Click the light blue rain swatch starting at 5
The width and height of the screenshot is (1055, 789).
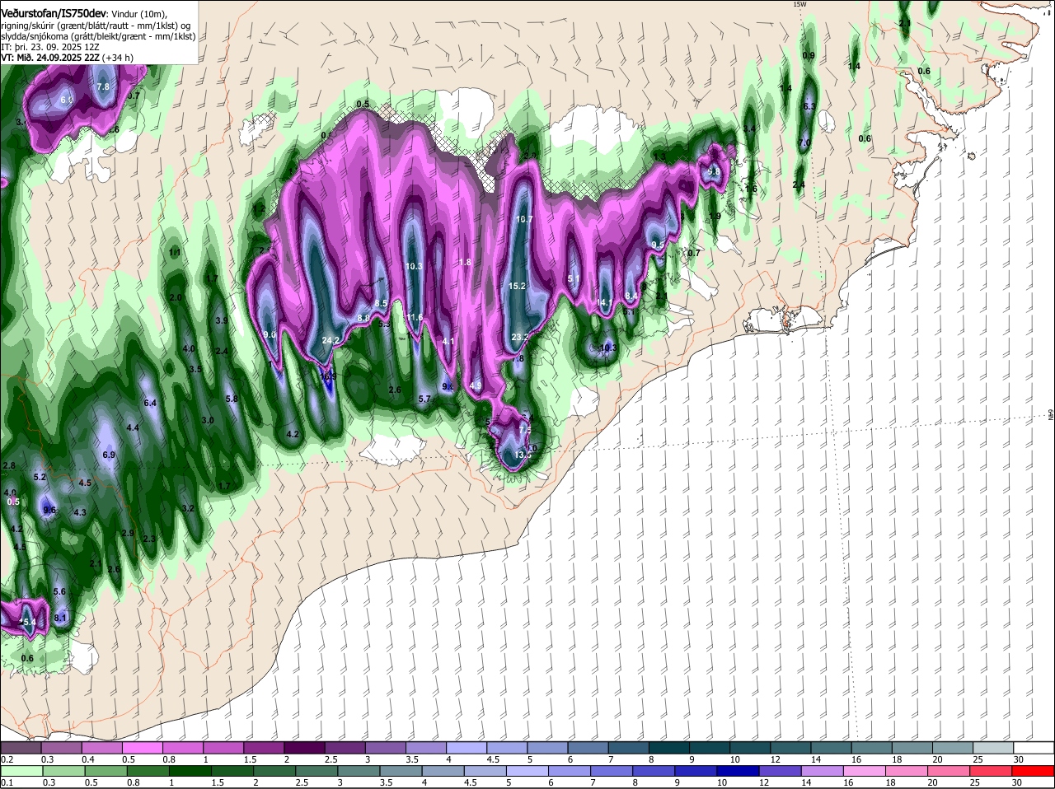click(527, 771)
